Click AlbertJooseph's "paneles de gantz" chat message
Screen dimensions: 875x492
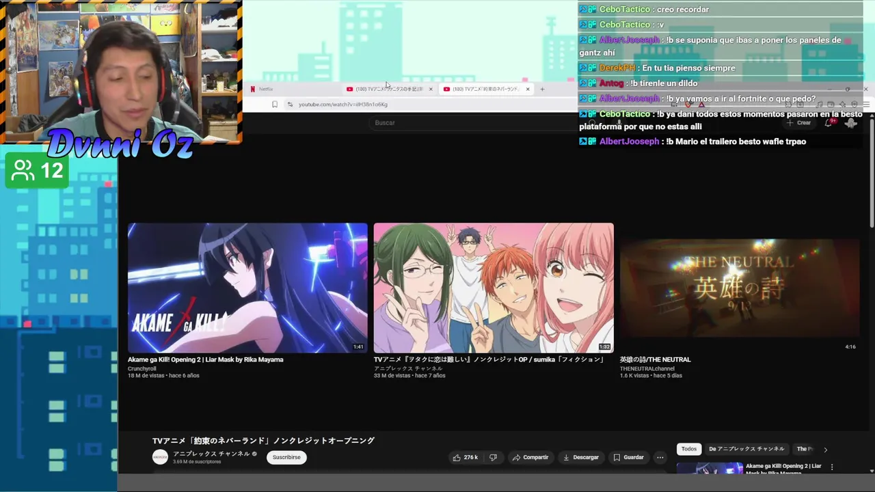710,46
